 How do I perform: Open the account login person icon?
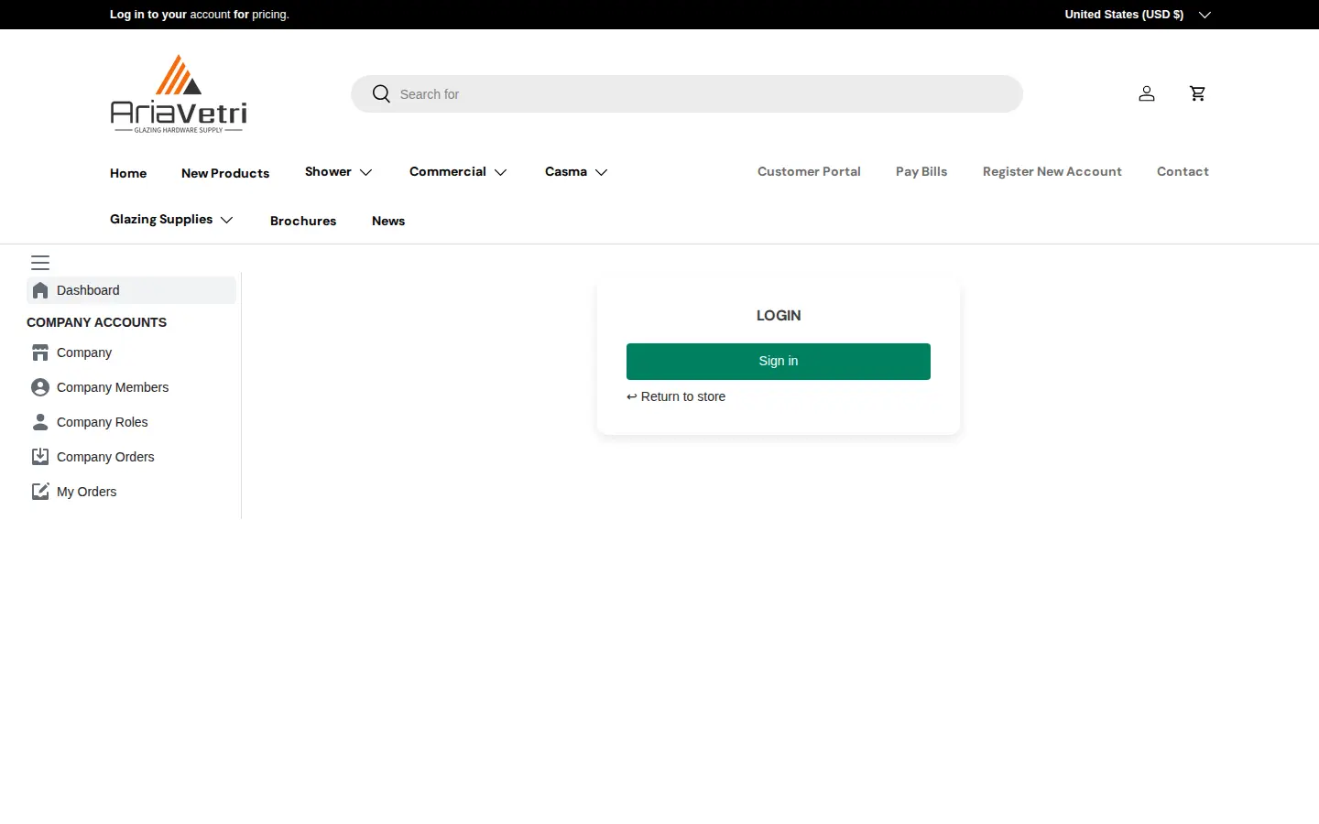click(x=1147, y=93)
